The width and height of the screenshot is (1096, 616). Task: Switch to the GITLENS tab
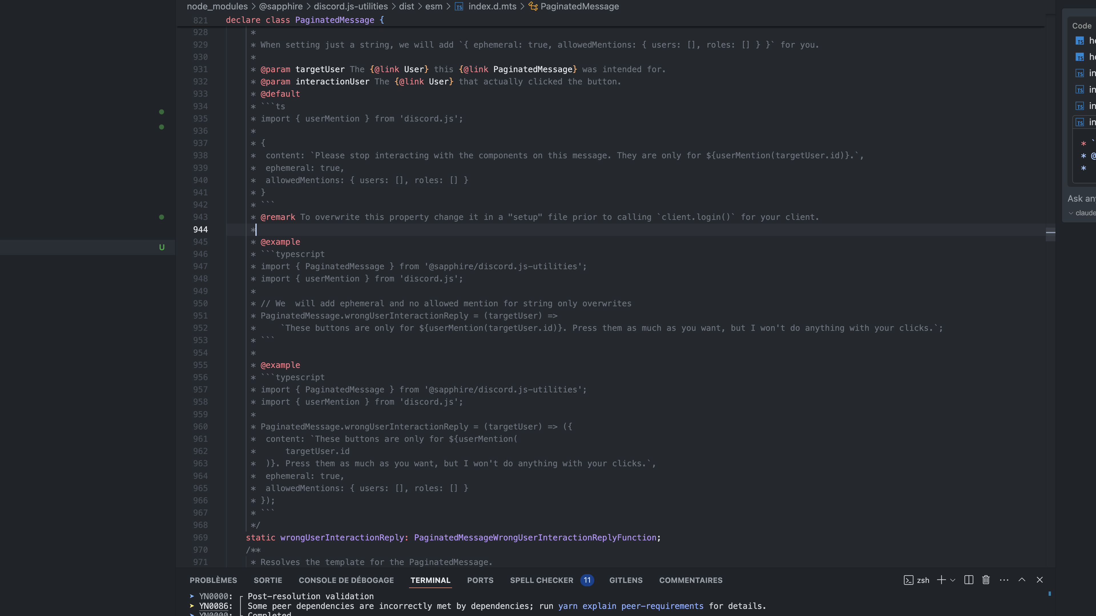pos(626,580)
